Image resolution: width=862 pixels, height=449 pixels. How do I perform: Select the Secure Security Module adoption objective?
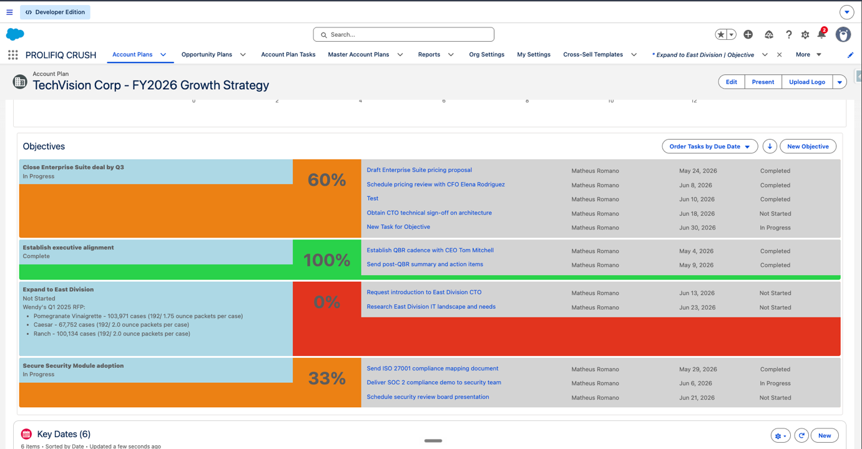[x=73, y=366]
